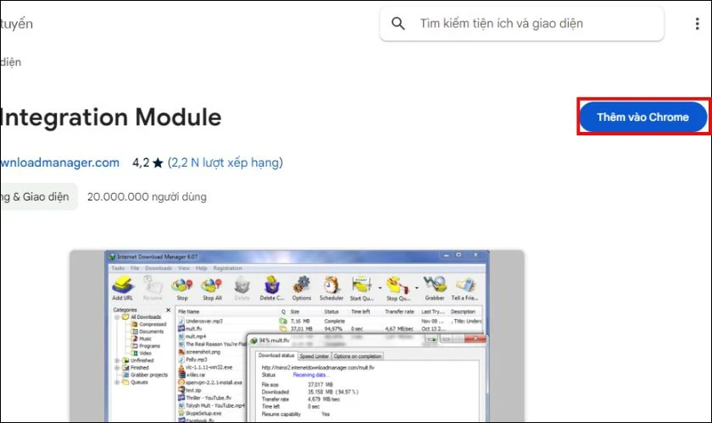
Task: Select the 'Giao diện' category chip
Action: (39, 197)
